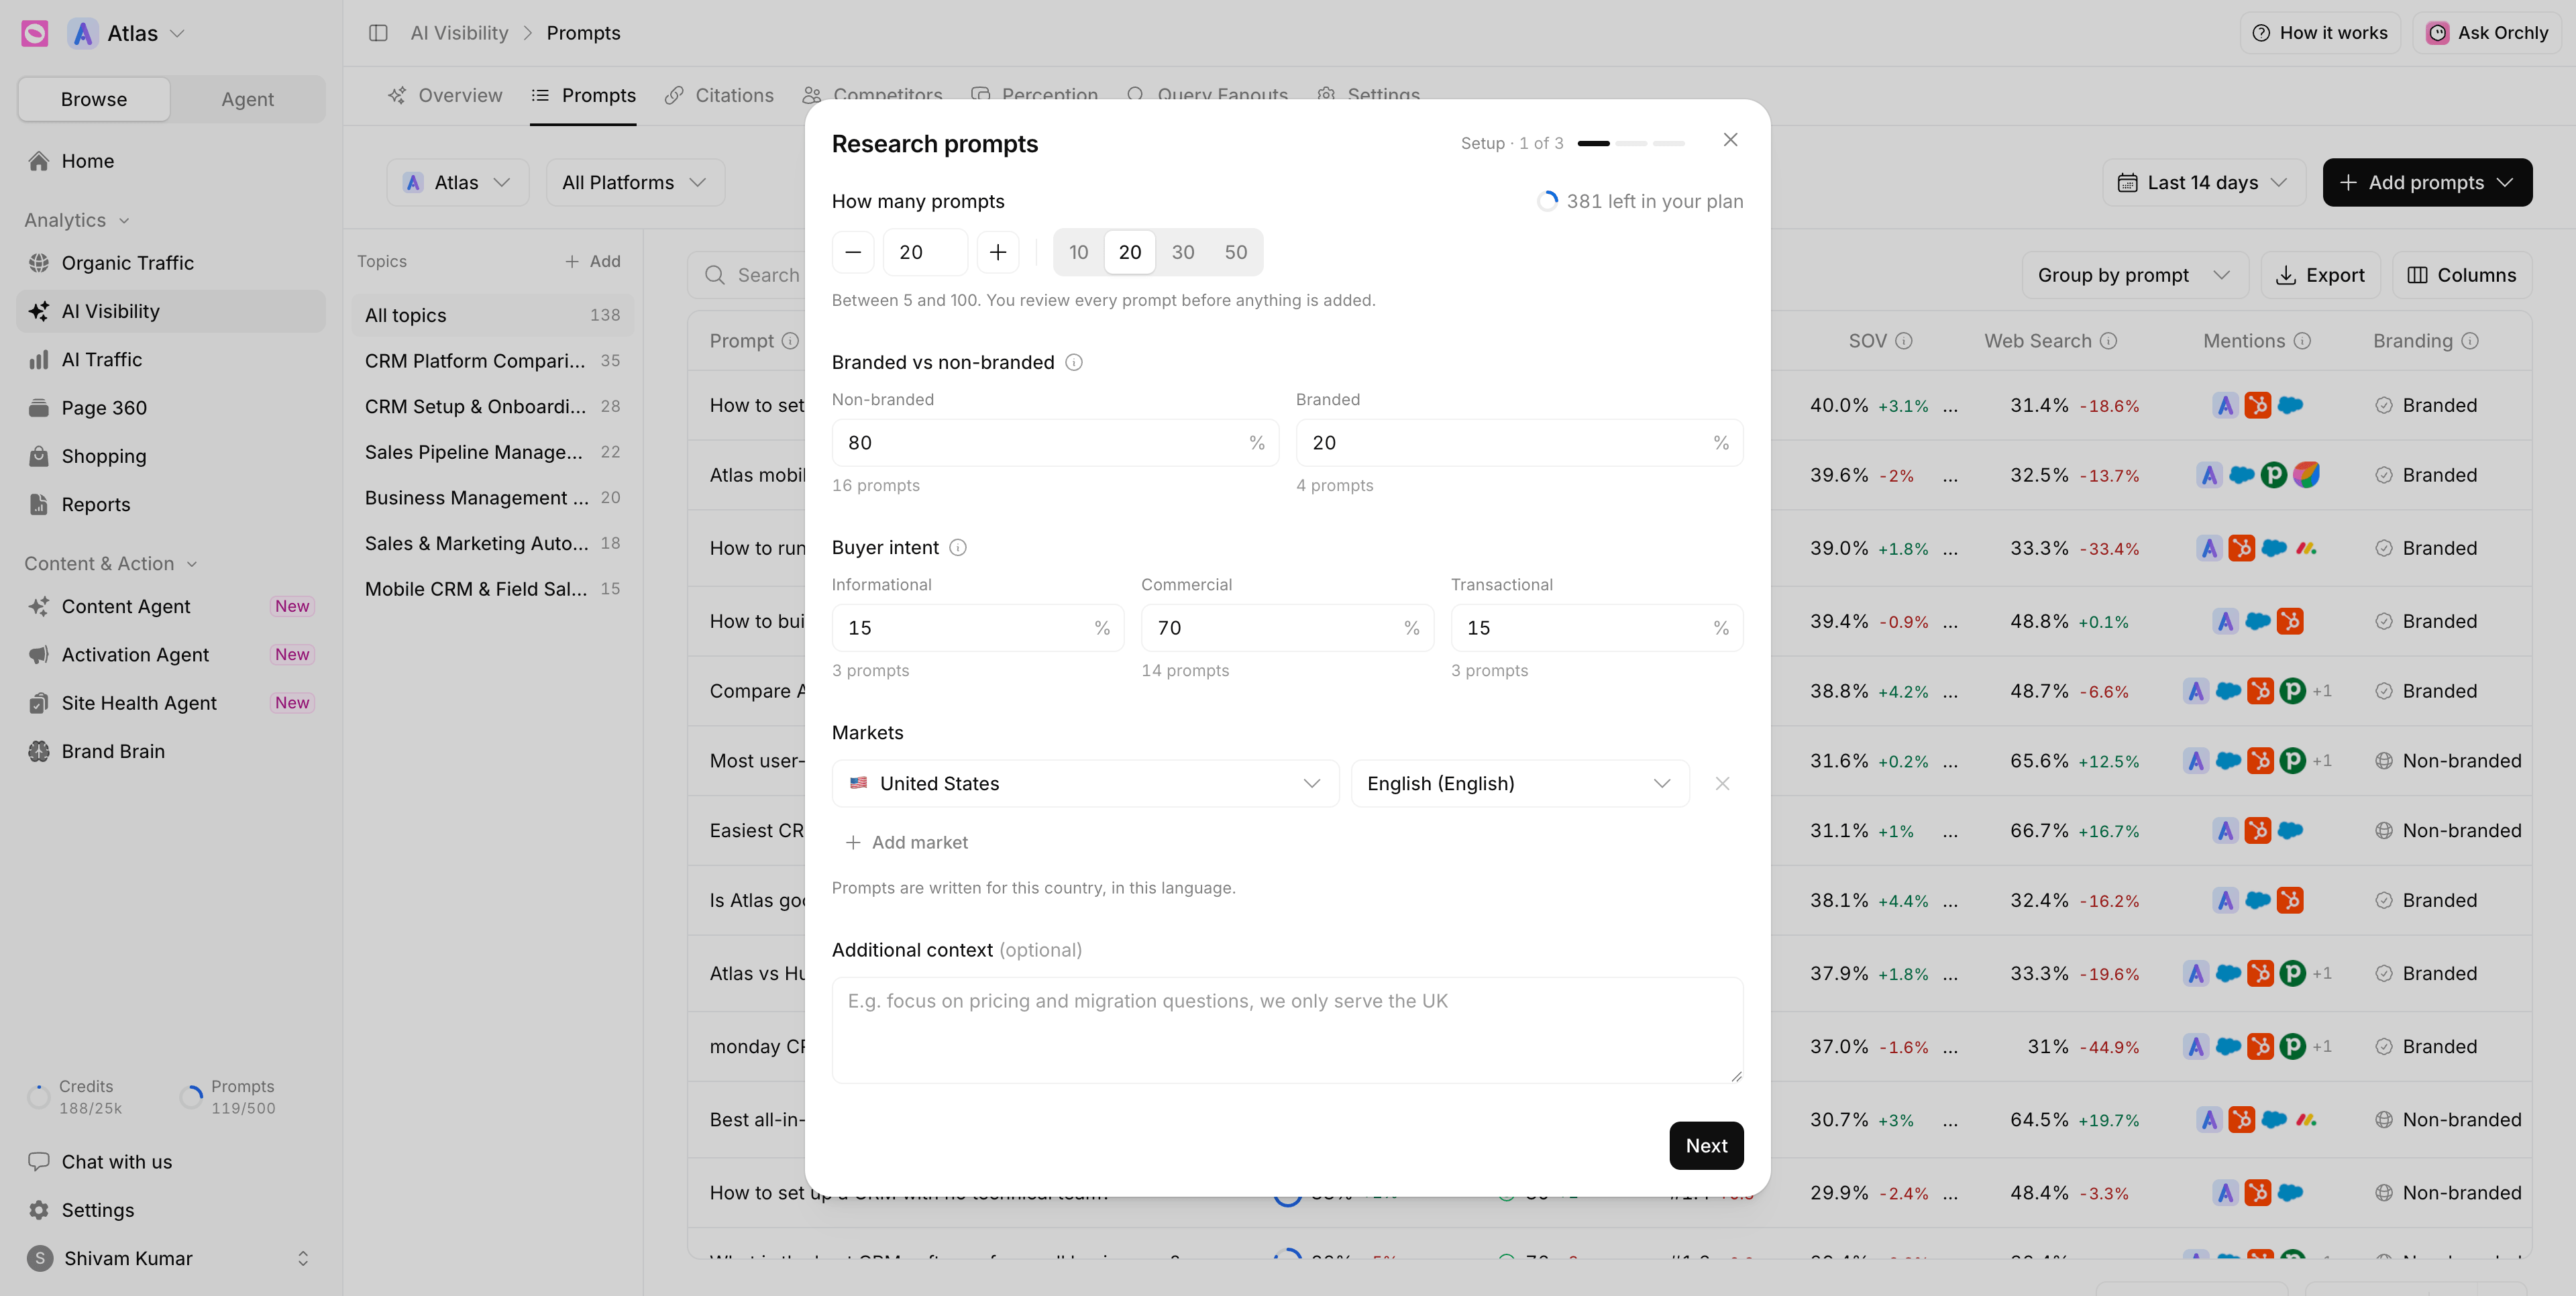Open the Atlas workspace switcher in sidebar

click(x=127, y=33)
